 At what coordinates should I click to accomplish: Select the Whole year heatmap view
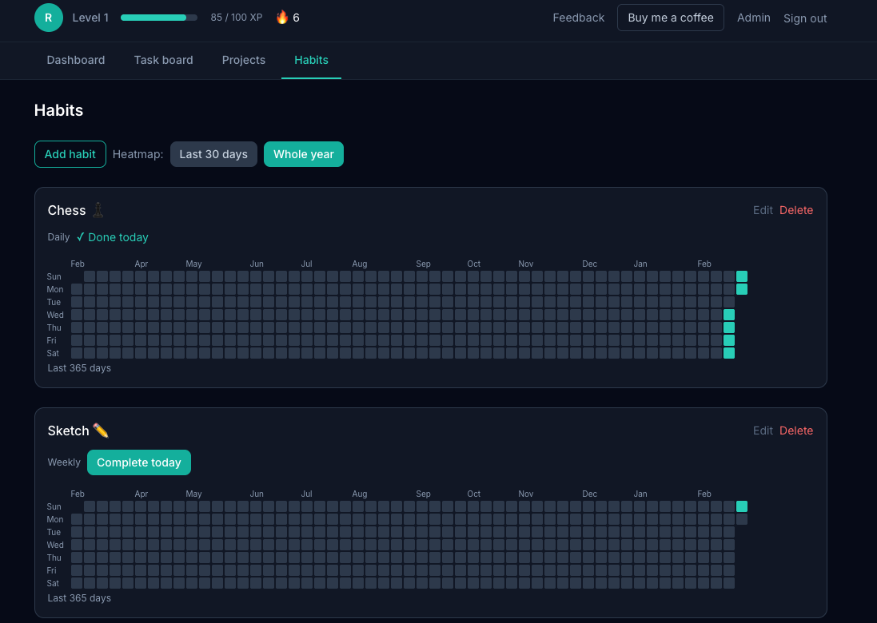click(x=304, y=153)
